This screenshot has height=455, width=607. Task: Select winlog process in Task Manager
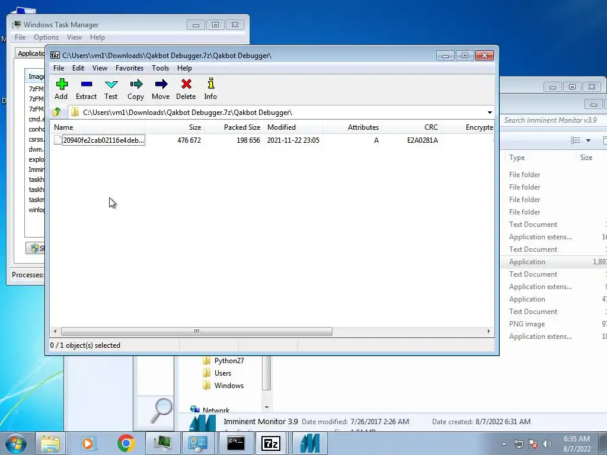pos(36,210)
